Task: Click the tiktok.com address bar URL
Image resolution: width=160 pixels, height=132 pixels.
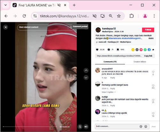Action: coord(65,16)
